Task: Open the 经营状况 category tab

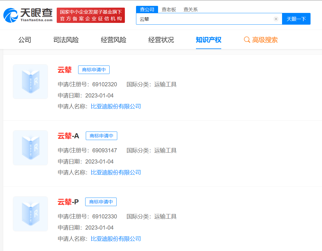Action: pyautogui.click(x=161, y=40)
